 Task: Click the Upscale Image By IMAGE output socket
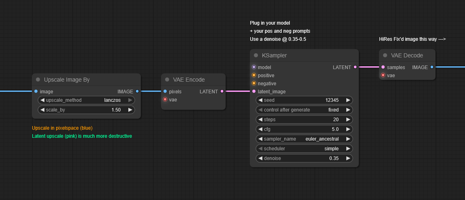(x=137, y=91)
